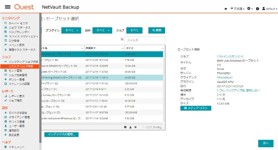Click the ジョブ履歴 checkmark icon
The width and height of the screenshot is (278, 150).
tap(6, 101)
